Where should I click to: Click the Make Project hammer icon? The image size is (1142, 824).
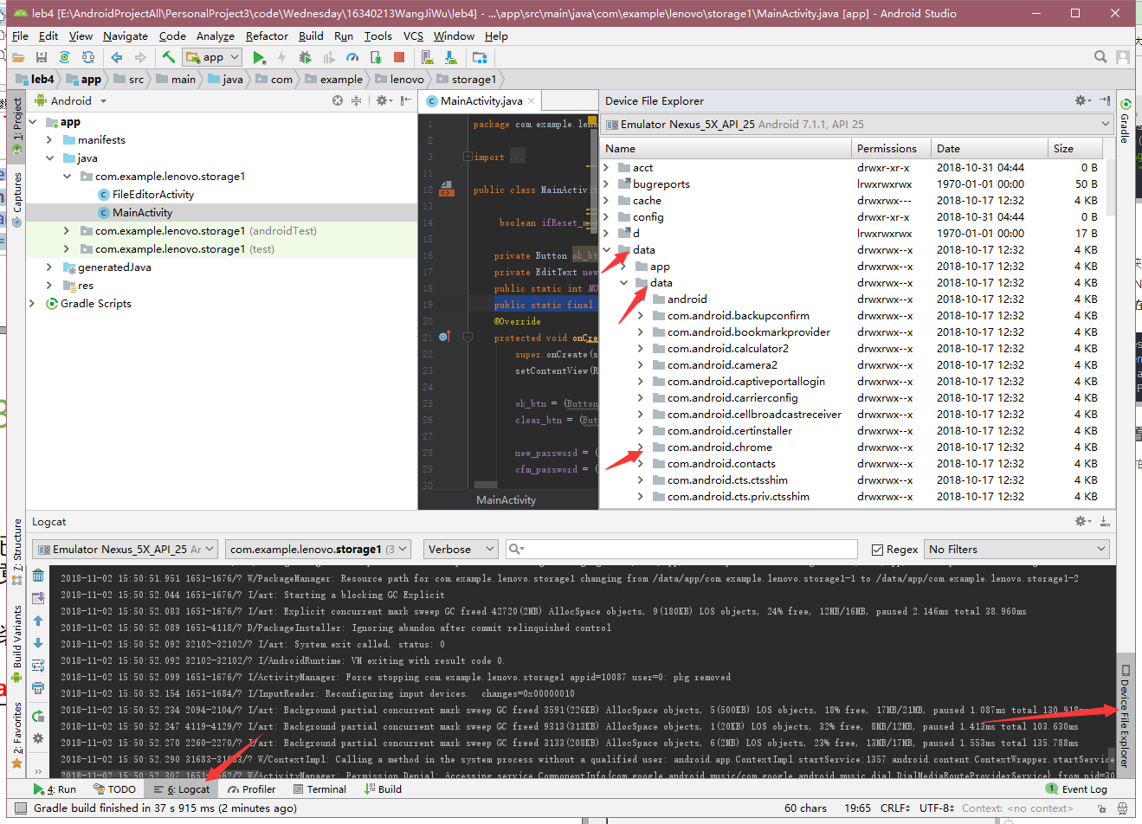click(169, 57)
